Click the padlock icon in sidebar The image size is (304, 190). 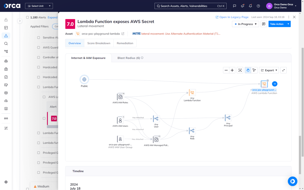[6, 20]
